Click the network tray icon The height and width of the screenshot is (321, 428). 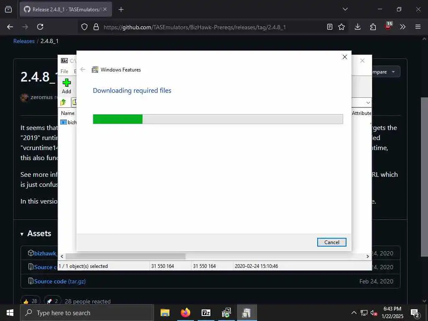[364, 313]
